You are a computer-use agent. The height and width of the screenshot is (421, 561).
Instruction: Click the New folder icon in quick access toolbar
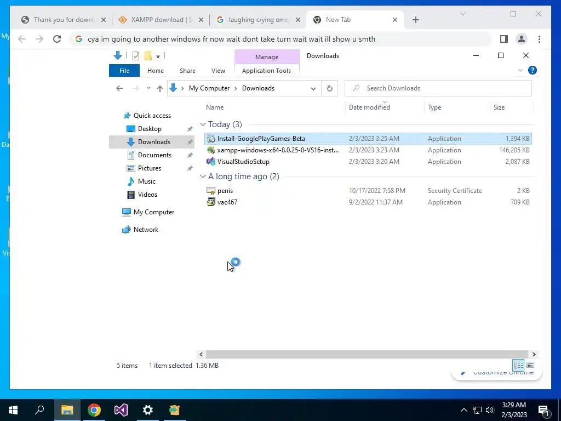pos(148,56)
